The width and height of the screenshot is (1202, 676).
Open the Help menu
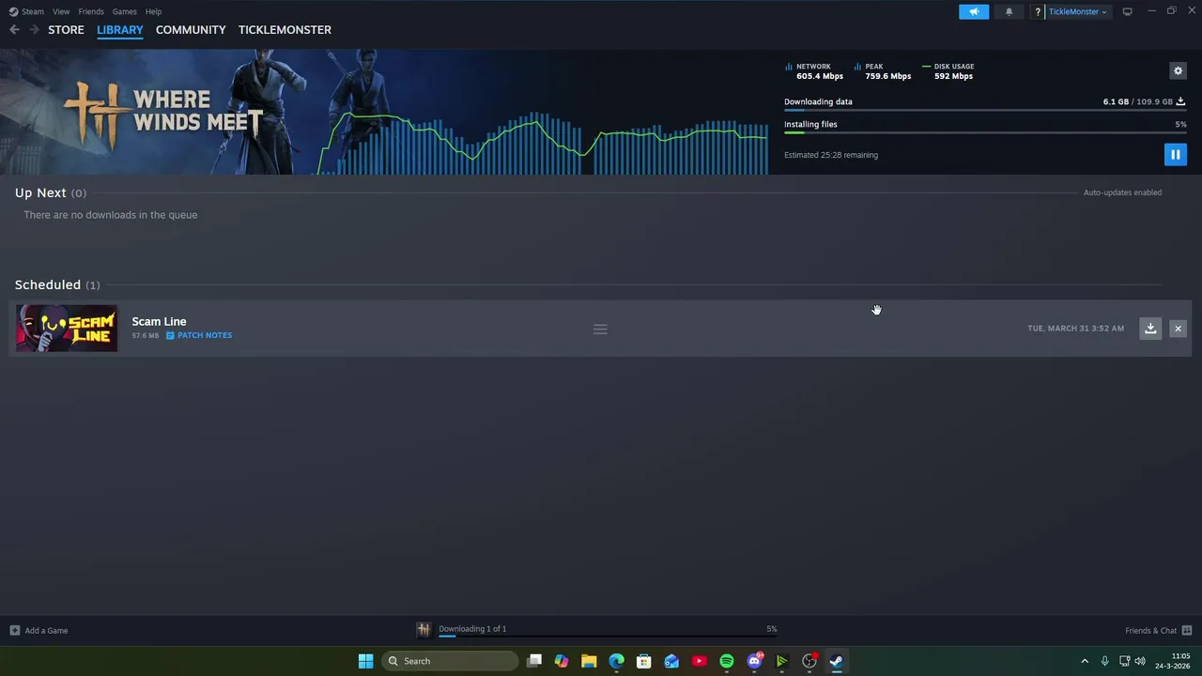coord(153,11)
